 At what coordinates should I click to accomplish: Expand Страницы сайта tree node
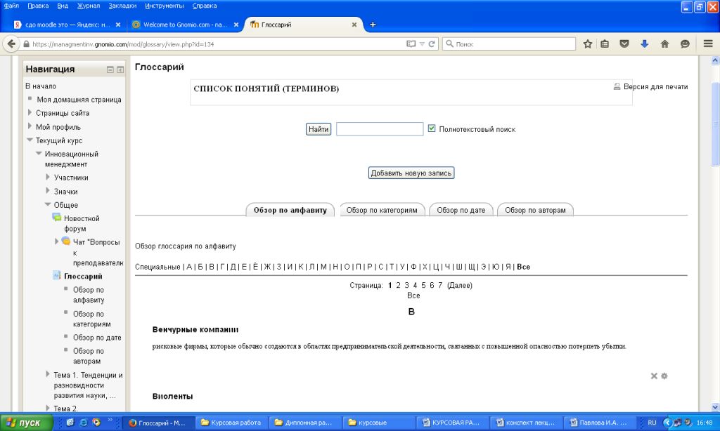click(30, 112)
